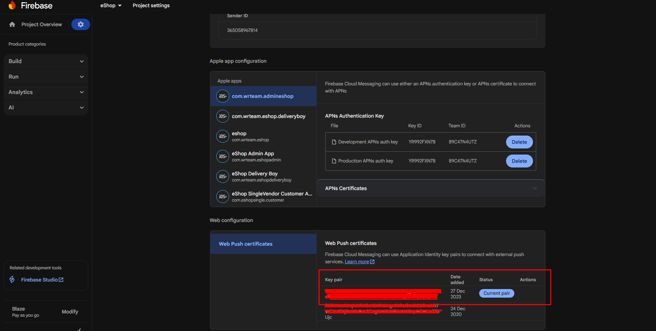Image resolution: width=656 pixels, height=331 pixels.
Task: Expand the AI category
Action: pyautogui.click(x=46, y=108)
